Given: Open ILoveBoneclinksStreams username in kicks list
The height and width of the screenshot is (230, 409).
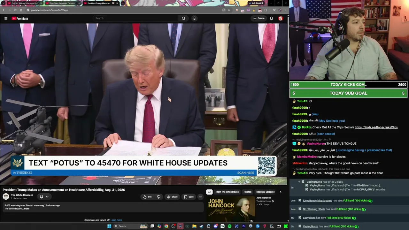Looking at the screenshot, I should point(317,201).
